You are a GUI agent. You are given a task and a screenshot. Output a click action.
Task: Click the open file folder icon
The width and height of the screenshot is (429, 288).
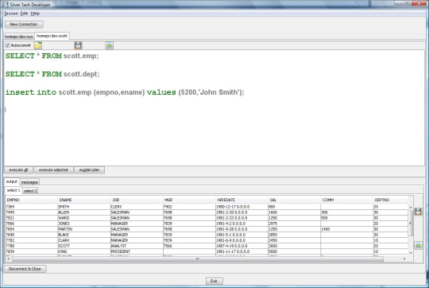click(x=38, y=45)
